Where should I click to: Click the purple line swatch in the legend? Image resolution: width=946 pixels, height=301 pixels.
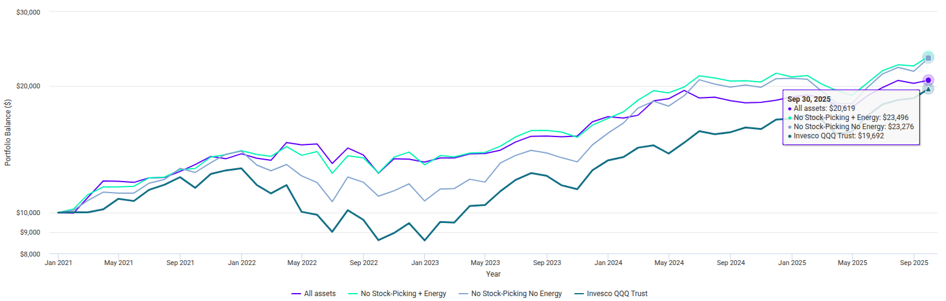[x=296, y=294]
